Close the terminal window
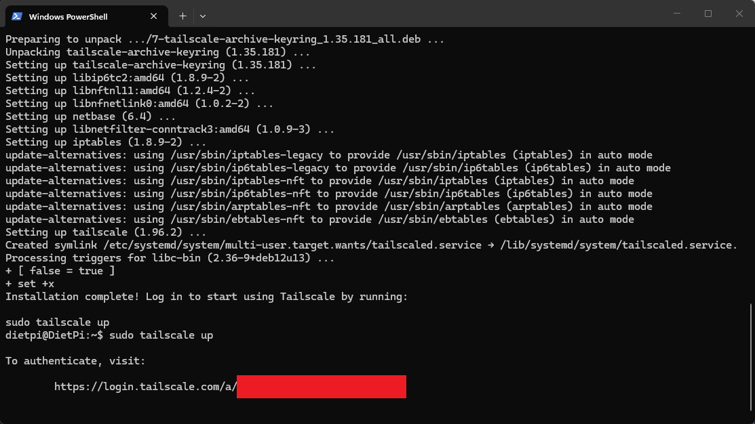The height and width of the screenshot is (424, 755). click(x=739, y=14)
